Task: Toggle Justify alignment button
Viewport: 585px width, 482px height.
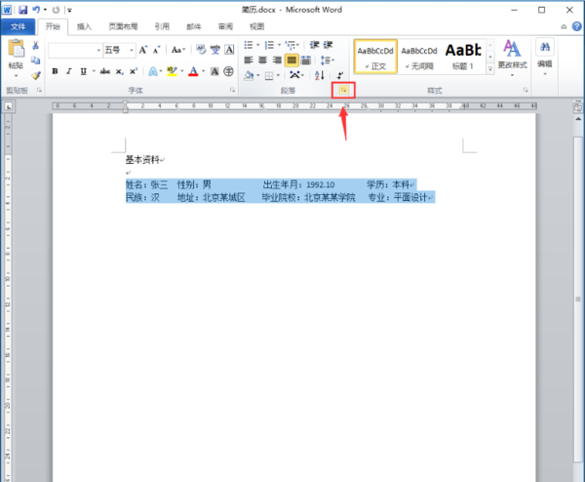Action: point(292,60)
